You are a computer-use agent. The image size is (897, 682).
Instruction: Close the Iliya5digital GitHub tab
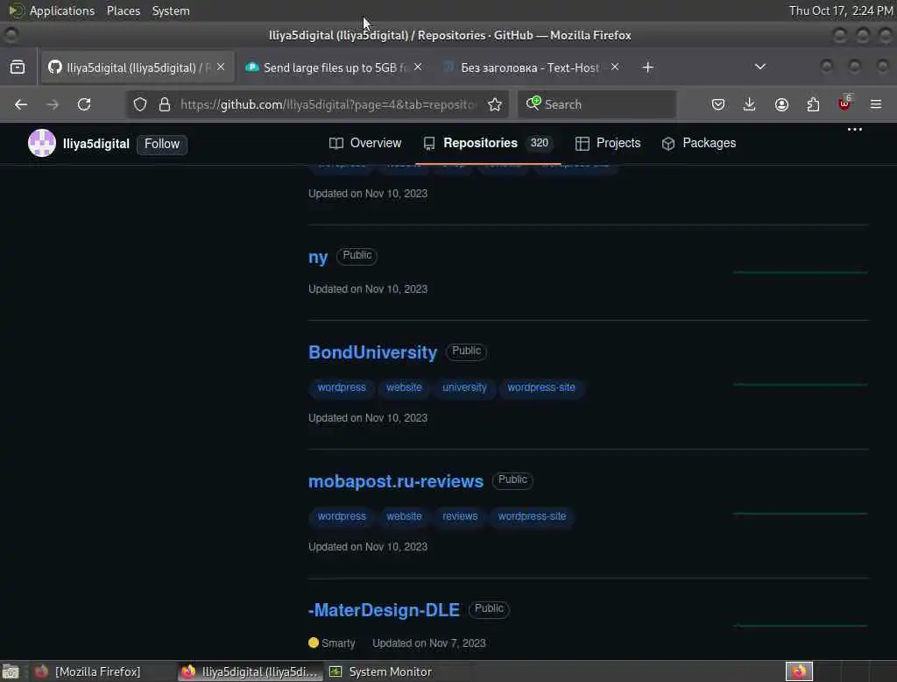(x=221, y=67)
